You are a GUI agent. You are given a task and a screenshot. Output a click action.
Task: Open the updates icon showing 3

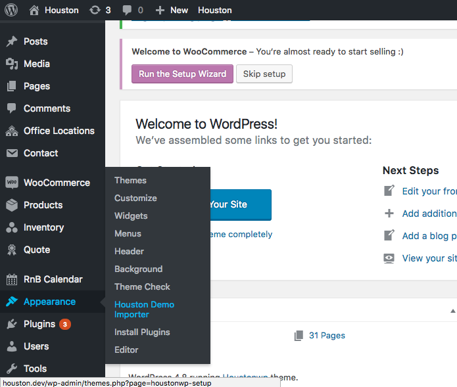click(x=95, y=10)
